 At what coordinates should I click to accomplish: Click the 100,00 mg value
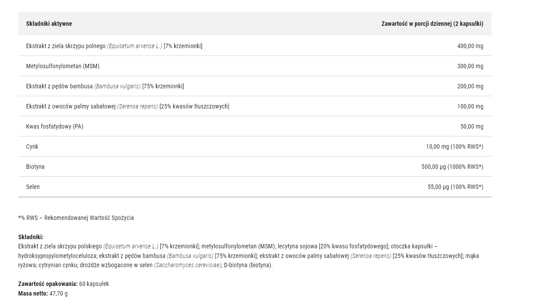pyautogui.click(x=470, y=106)
